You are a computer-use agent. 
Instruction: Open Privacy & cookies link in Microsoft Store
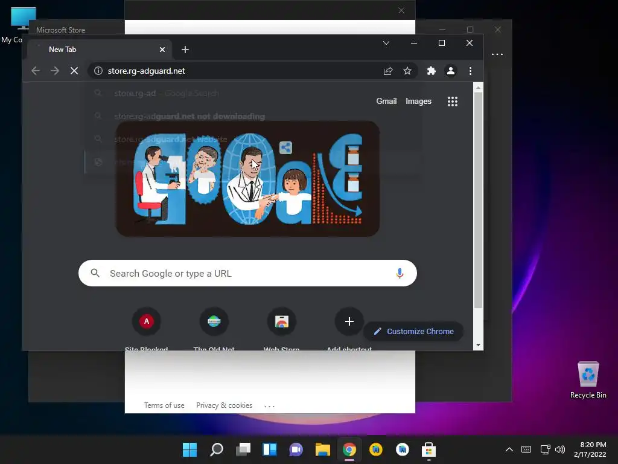tap(225, 405)
